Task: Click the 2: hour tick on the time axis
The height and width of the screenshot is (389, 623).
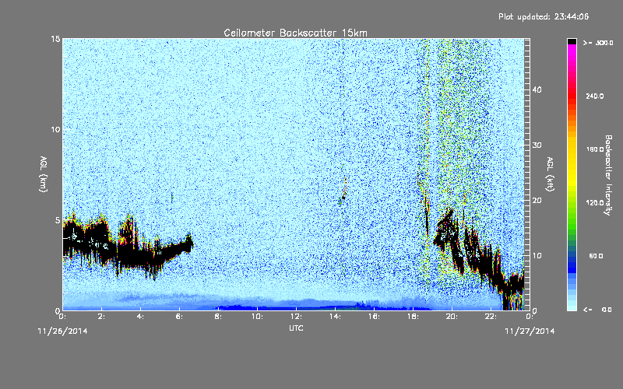Action: (101, 317)
